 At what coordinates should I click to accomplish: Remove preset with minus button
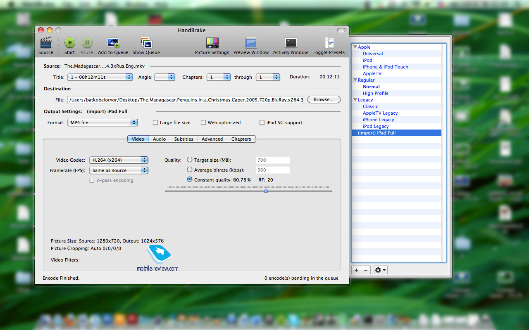365,270
